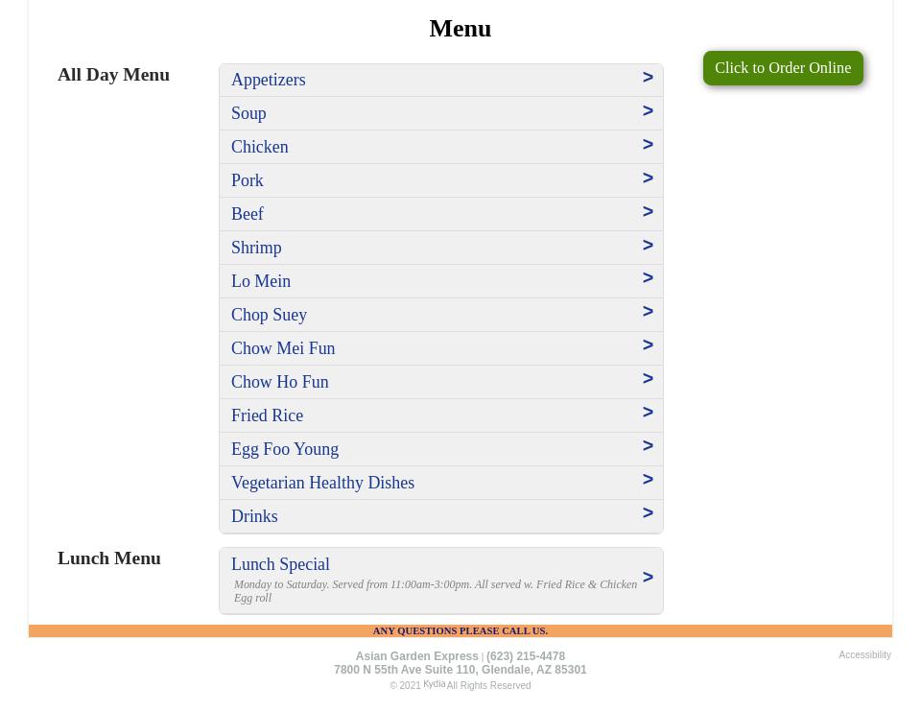Expand the Lunch Special section
Viewport: 921px width, 712px height.
(280, 564)
